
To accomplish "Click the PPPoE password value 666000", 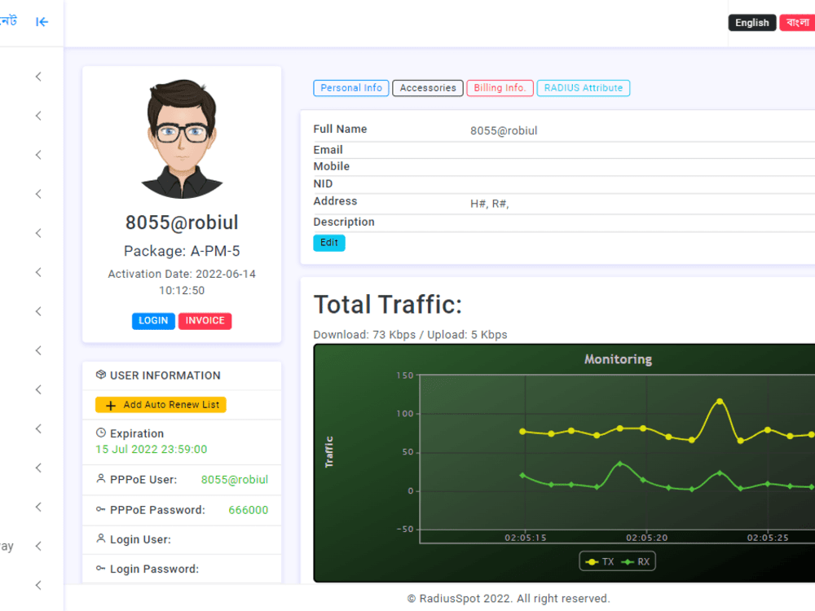I will pos(249,510).
